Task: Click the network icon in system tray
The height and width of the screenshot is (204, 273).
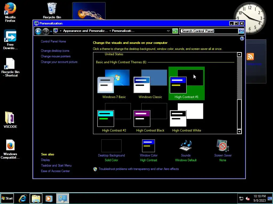Action: 241,198
